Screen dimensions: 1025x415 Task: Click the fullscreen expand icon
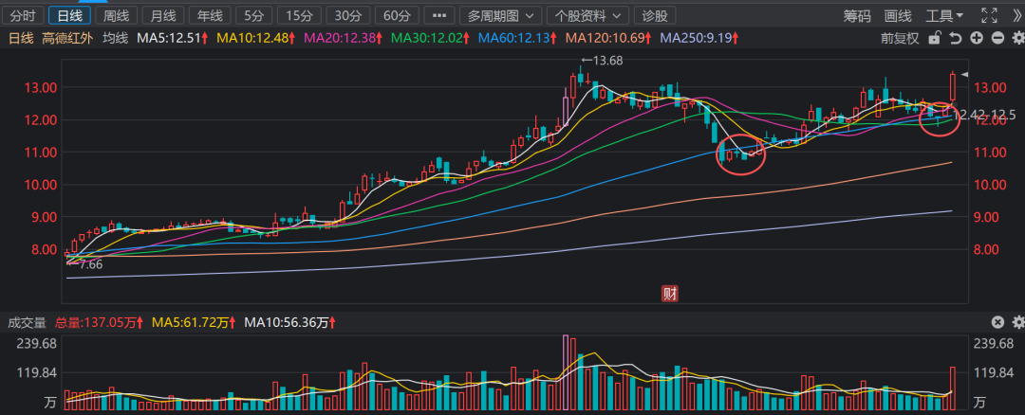pos(989,16)
